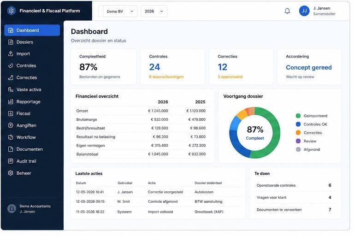Open the Compleetheid 87% card

(x=104, y=67)
